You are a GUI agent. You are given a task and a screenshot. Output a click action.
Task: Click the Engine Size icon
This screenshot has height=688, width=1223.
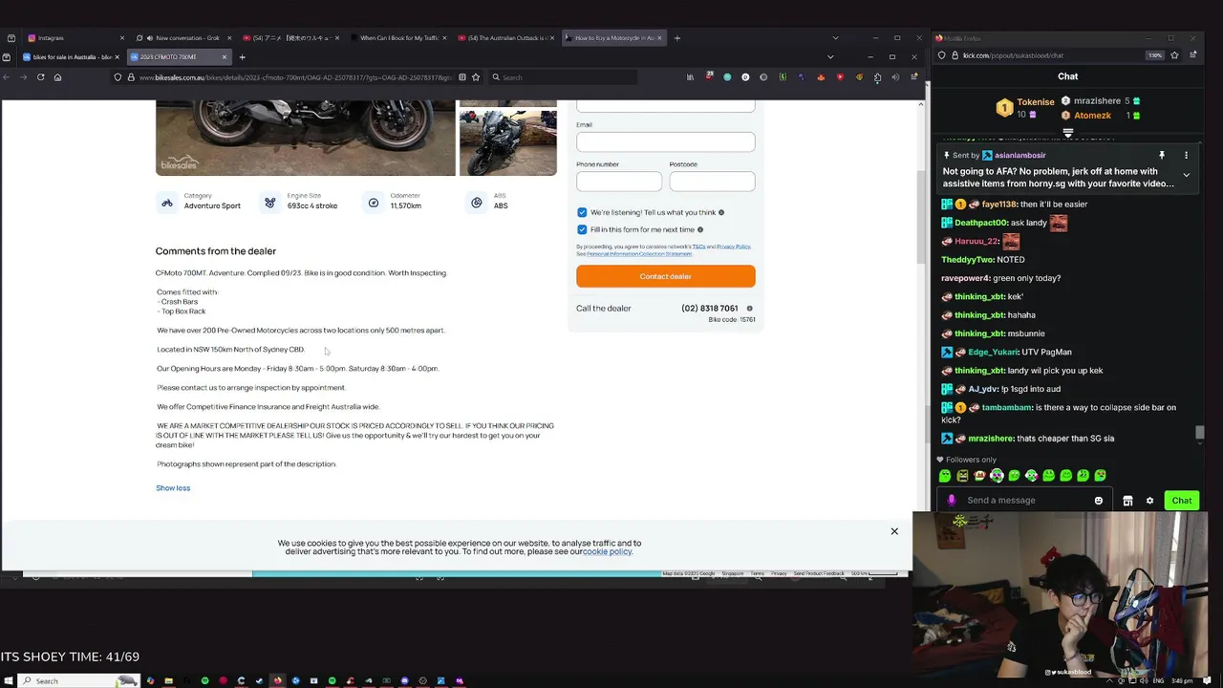[270, 203]
